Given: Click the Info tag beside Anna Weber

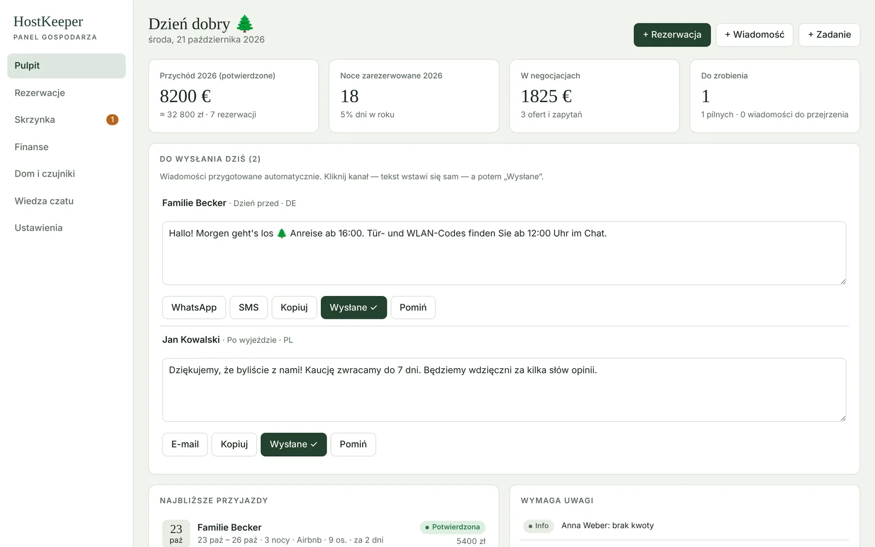Looking at the screenshot, I should point(539,526).
